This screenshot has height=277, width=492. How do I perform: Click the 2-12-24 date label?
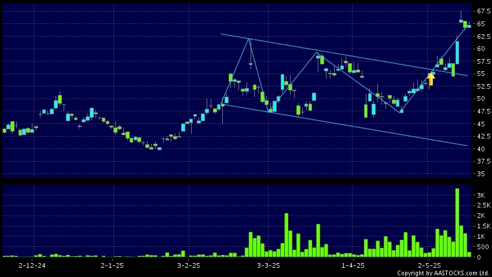pyautogui.click(x=32, y=265)
